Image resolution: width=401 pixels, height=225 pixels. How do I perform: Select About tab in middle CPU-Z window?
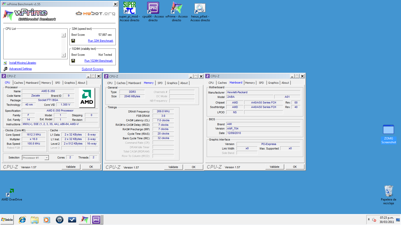point(184,83)
